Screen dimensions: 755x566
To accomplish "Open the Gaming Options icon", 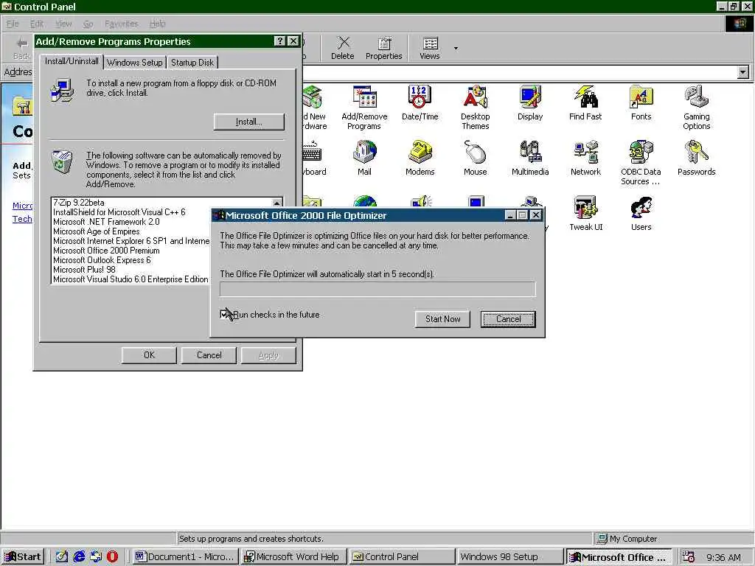I will pyautogui.click(x=696, y=107).
